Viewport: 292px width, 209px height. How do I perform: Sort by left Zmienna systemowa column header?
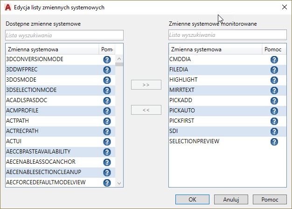coord(51,49)
